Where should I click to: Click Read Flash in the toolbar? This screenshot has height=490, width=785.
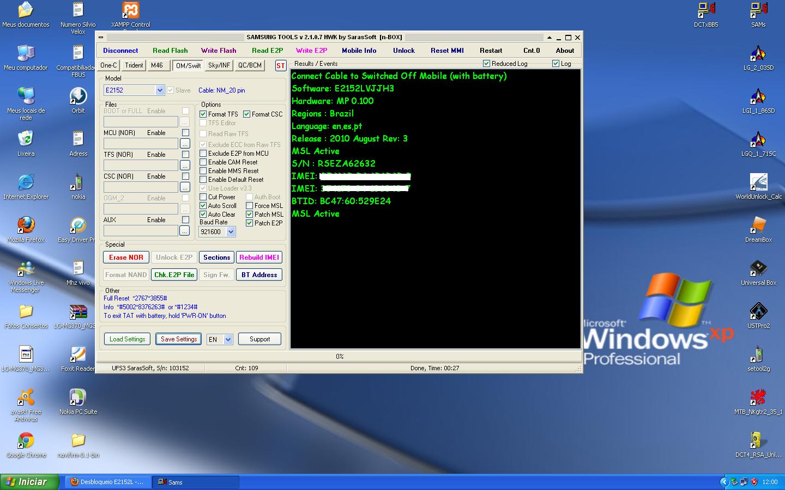click(170, 51)
